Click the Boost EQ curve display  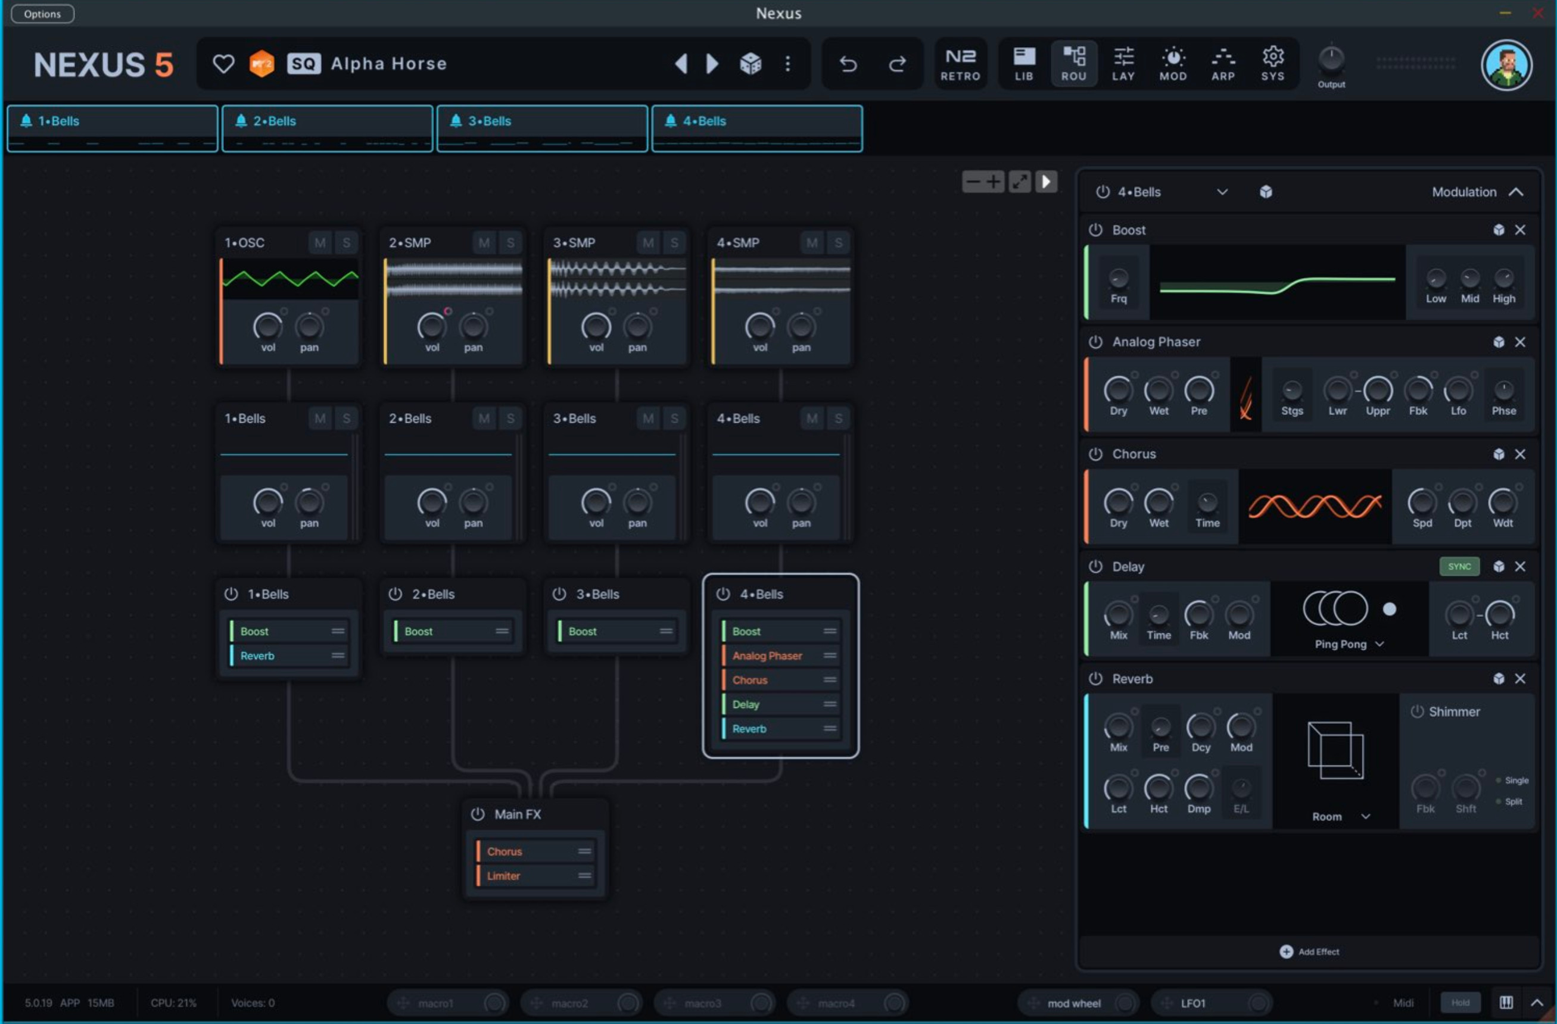pyautogui.click(x=1277, y=282)
